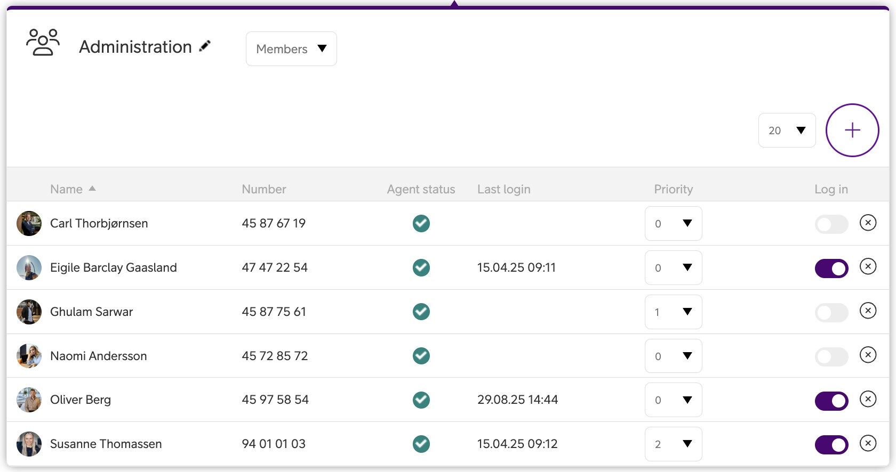Viewport: 896px width, 472px height.
Task: Remove Ghulam Sarwar using the X icon
Action: 868,311
